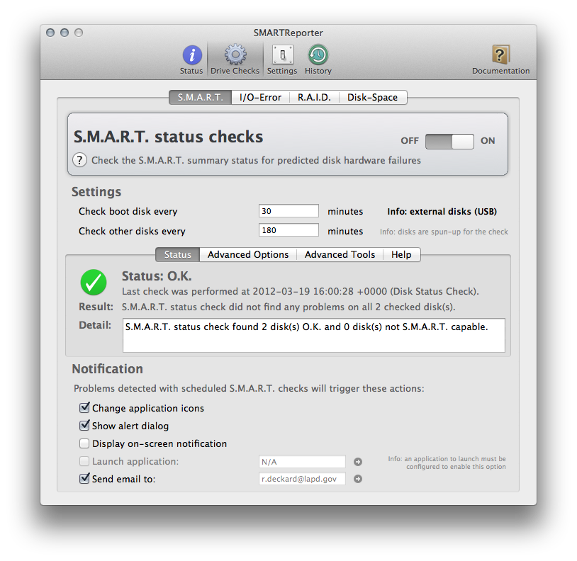The height and width of the screenshot is (561, 577).
Task: Switch to the Disk-Space tab
Action: [372, 98]
